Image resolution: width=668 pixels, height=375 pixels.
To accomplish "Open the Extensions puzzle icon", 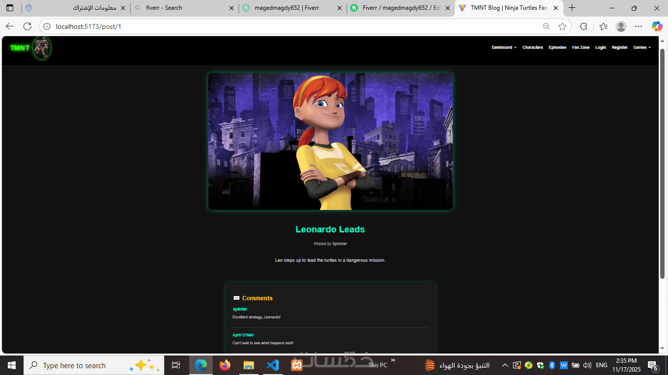I will [583, 26].
